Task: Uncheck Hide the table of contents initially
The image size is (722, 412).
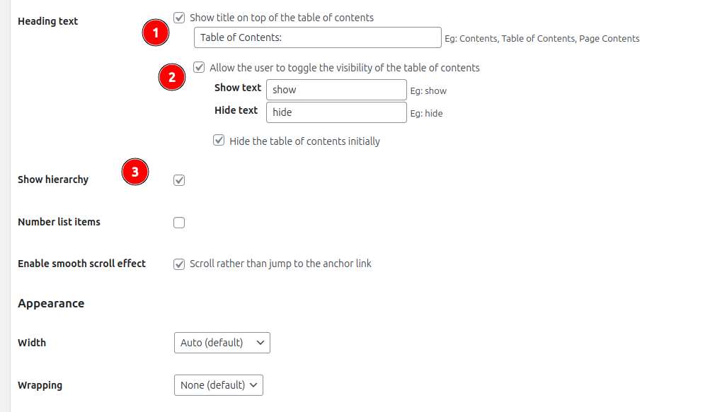Action: [219, 141]
